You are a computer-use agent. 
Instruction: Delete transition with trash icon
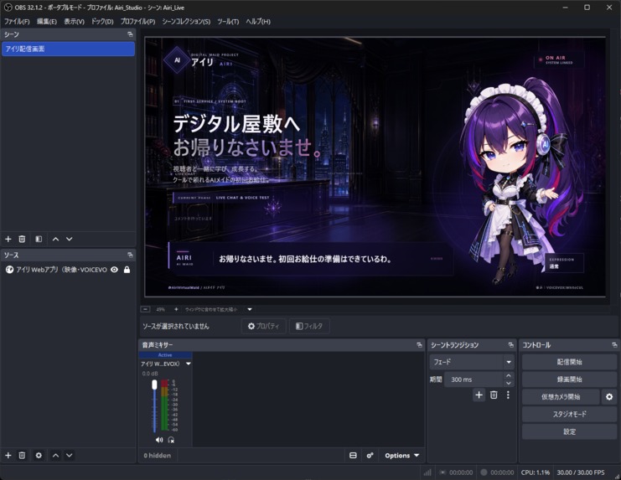tap(494, 395)
